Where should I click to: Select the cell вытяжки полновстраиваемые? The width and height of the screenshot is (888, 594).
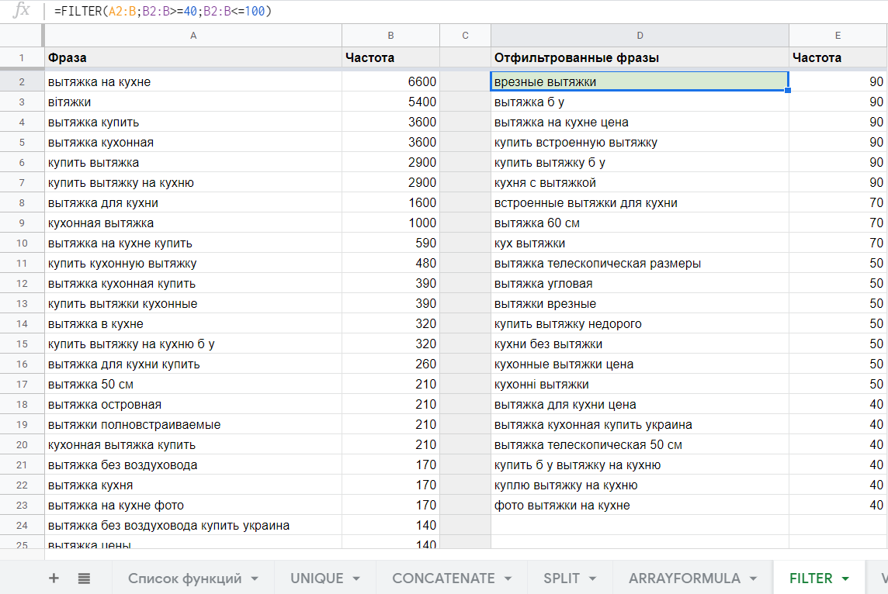click(x=193, y=425)
